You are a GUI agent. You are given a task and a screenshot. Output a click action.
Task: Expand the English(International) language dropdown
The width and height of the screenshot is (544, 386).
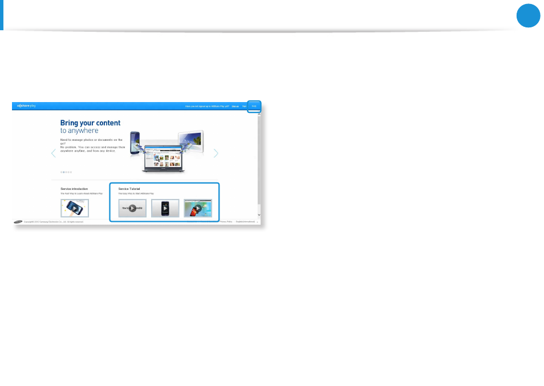pos(247,221)
